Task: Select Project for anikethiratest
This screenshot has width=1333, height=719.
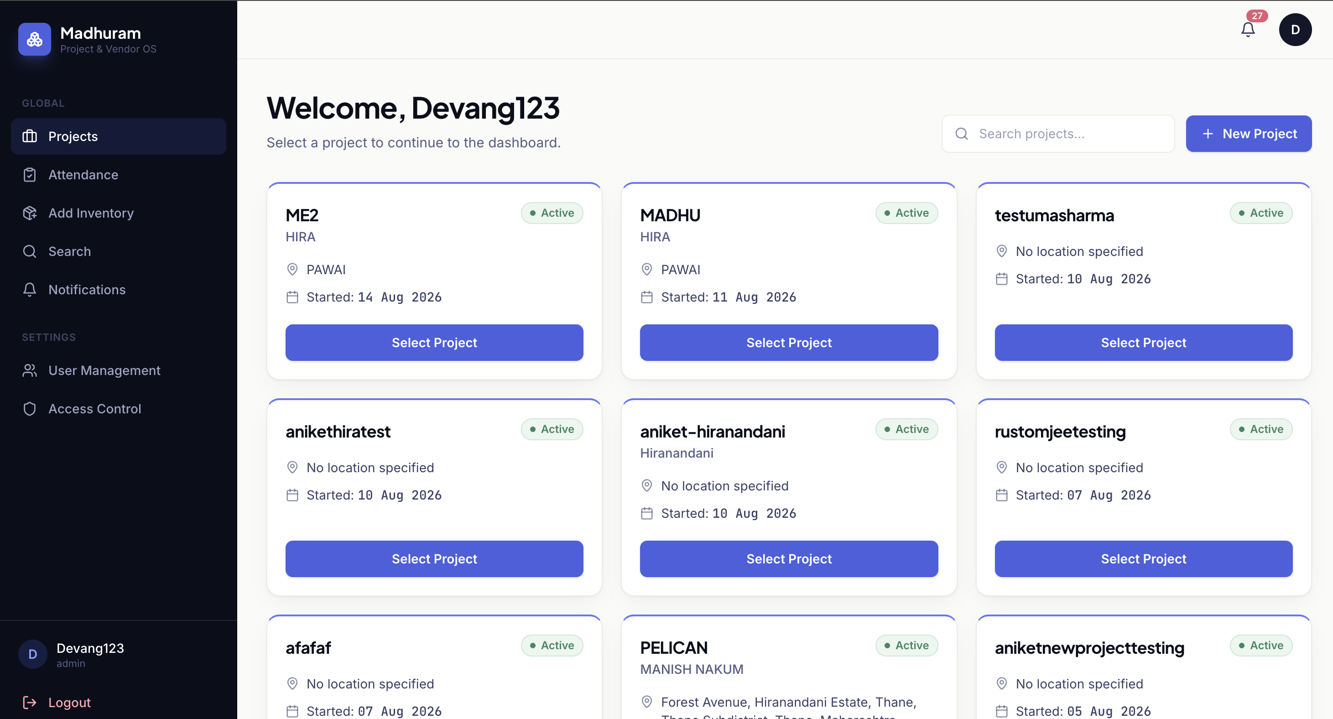Action: click(434, 559)
